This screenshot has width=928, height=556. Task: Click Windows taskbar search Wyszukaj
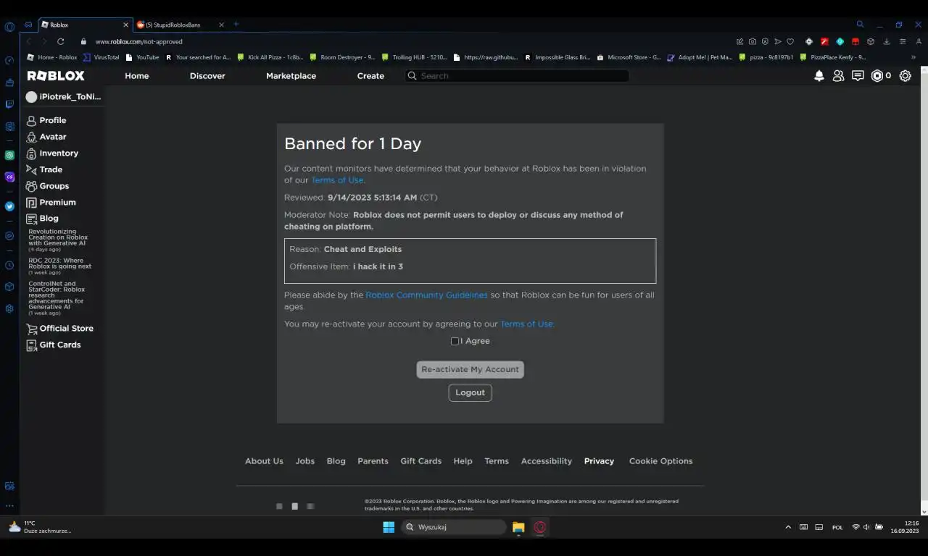click(453, 527)
